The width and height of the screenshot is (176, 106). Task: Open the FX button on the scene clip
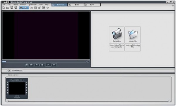pos(21,80)
